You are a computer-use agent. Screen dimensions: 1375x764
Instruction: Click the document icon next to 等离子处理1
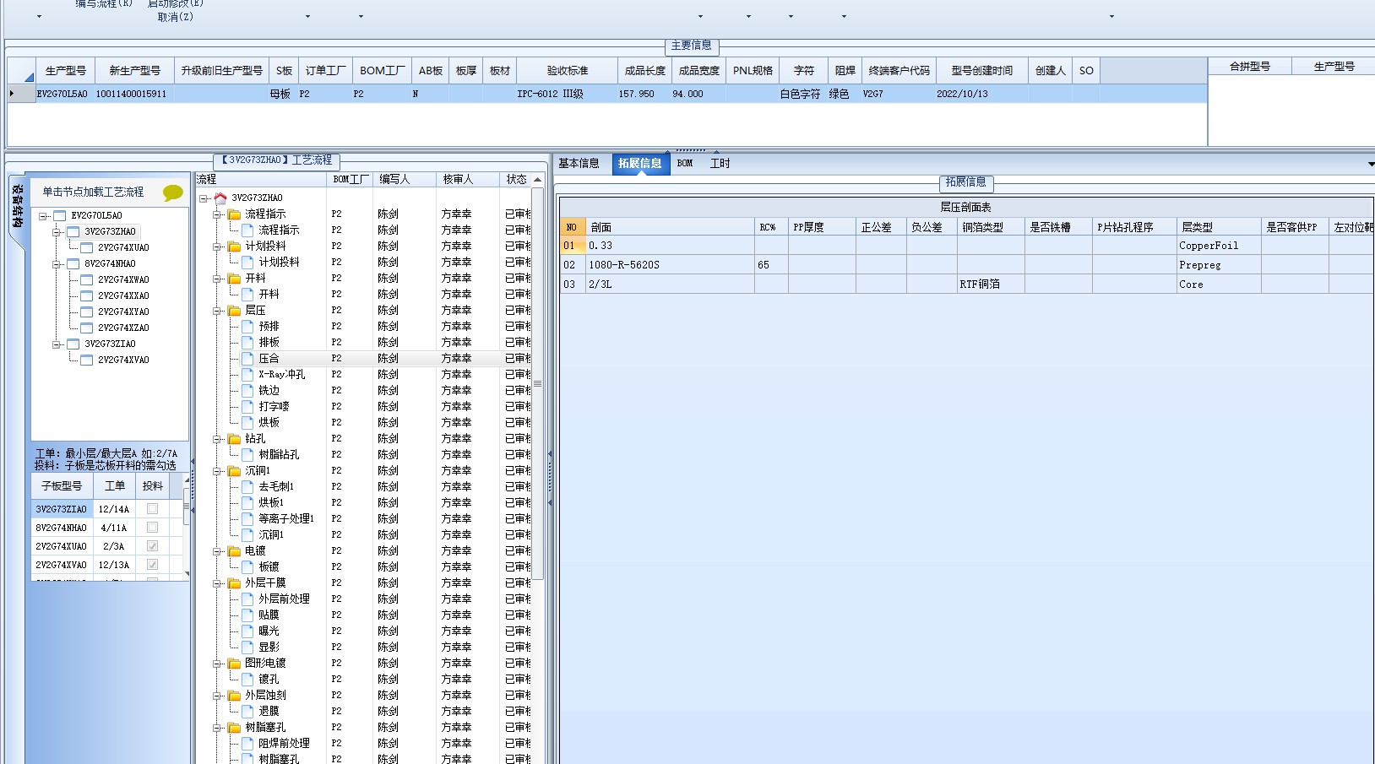pyautogui.click(x=247, y=519)
